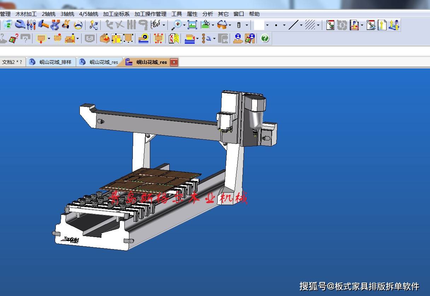Image resolution: width=430 pixels, height=296 pixels.
Task: Click the hammer tool icon
Action: coord(43,25)
